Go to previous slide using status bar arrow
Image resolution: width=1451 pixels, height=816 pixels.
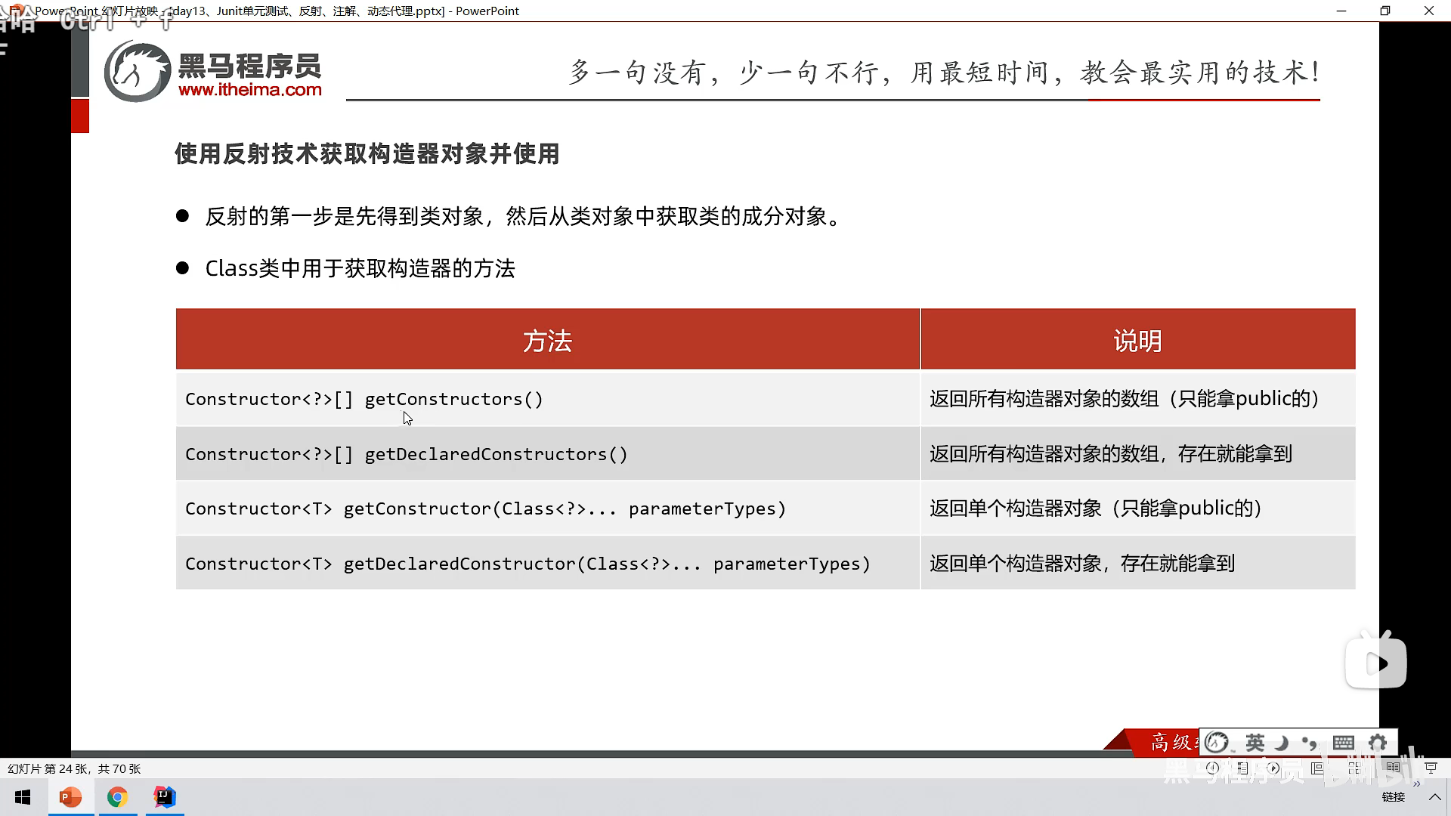point(1212,768)
